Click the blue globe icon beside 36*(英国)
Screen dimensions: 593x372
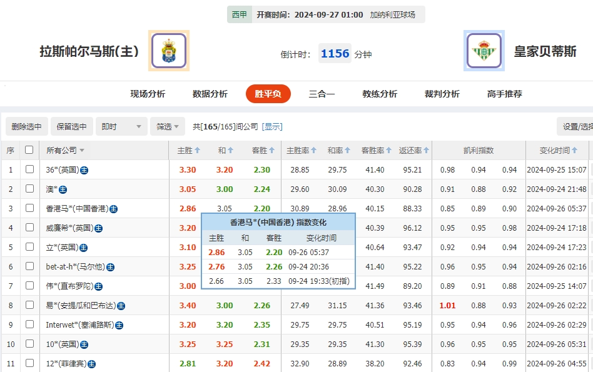tap(84, 171)
